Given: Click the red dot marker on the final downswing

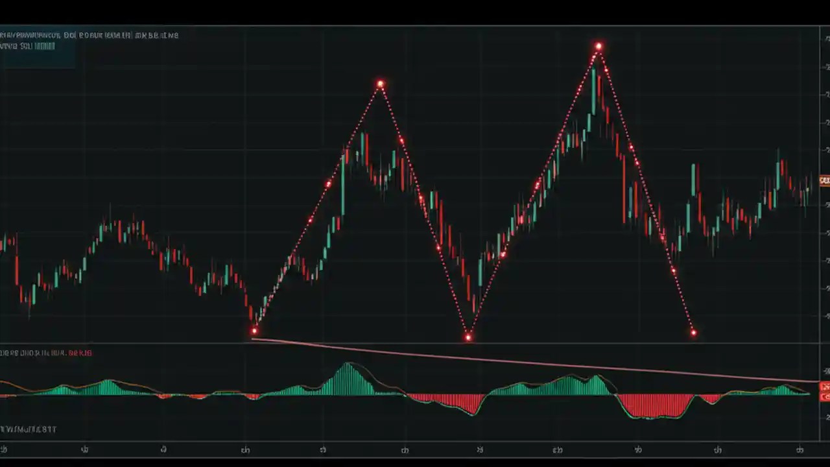Looking at the screenshot, I should pos(693,331).
